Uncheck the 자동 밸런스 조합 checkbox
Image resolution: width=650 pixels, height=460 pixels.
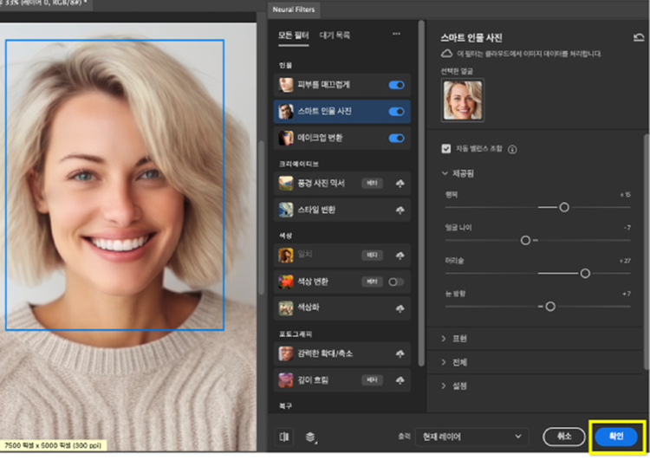click(446, 149)
